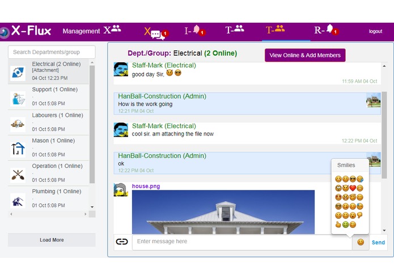Open the I- bell notifications

tap(195, 31)
